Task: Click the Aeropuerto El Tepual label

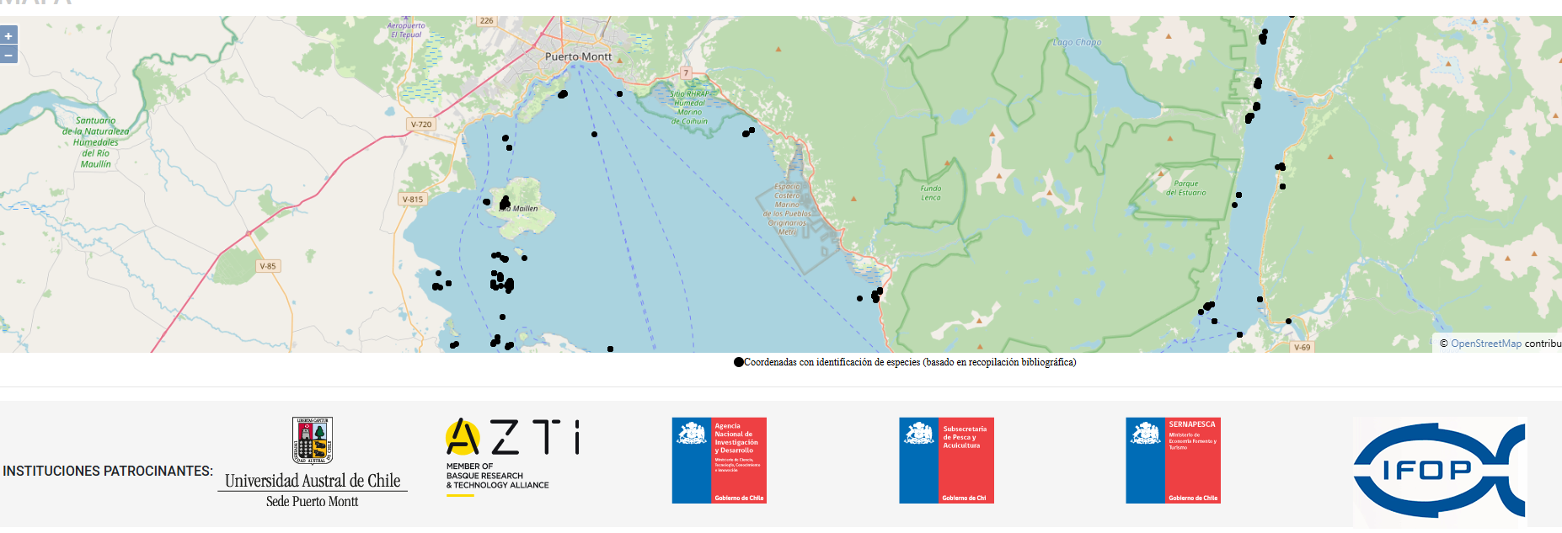Action: (x=406, y=30)
